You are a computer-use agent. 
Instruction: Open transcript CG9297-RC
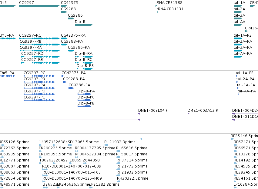[39, 38]
